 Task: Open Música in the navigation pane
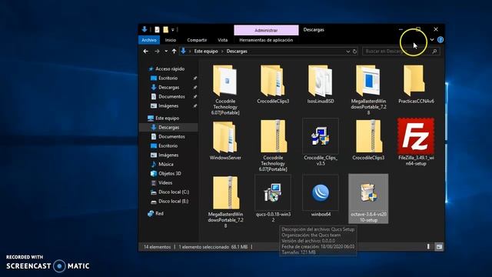click(166, 164)
